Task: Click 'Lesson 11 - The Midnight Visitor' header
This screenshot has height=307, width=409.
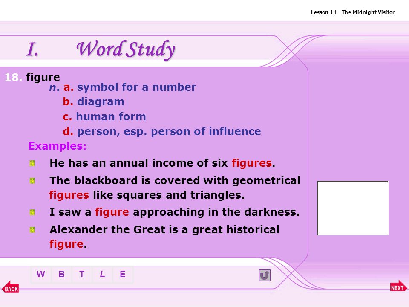Action: click(353, 12)
